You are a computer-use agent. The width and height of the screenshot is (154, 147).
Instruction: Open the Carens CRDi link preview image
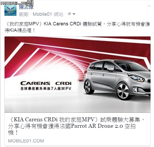(78, 74)
